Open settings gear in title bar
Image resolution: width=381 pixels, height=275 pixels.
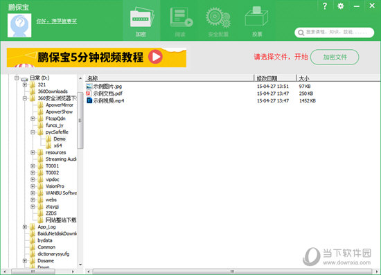(341, 6)
